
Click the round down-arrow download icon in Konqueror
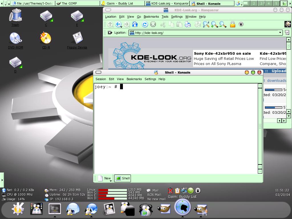point(241,24)
